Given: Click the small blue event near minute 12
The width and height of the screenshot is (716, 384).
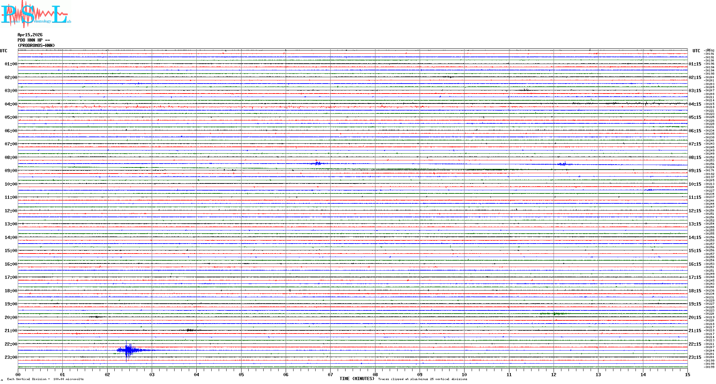Looking at the screenshot, I should 564,164.
